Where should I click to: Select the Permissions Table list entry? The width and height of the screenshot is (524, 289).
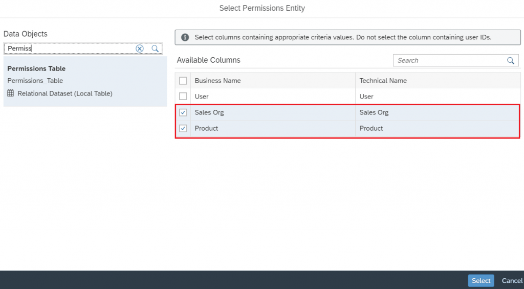85,81
